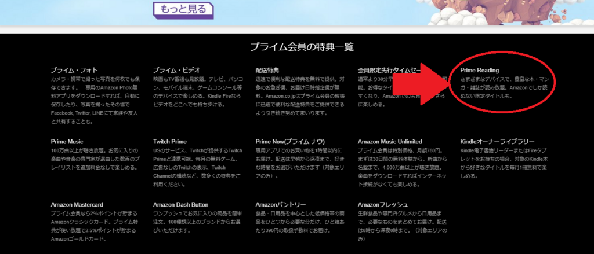Click the Mastercard description プライム会員なら2%ポイント
This screenshot has width=594, height=254.
point(94,226)
